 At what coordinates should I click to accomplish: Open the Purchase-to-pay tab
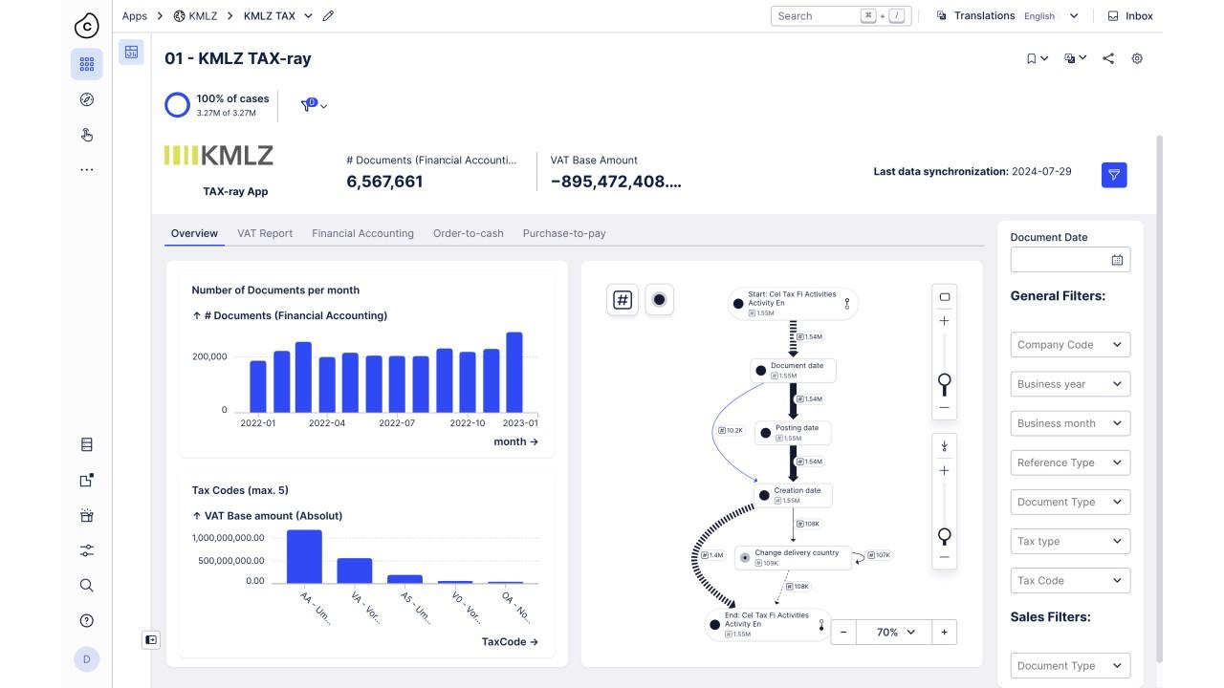(x=563, y=233)
